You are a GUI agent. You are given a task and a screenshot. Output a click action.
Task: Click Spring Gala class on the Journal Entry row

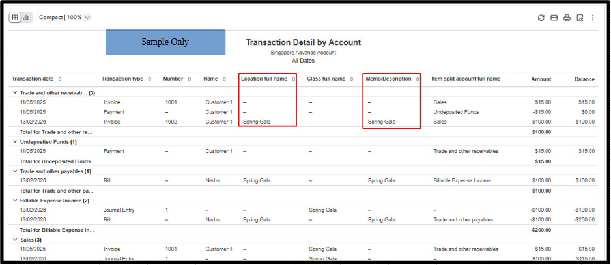point(322,210)
